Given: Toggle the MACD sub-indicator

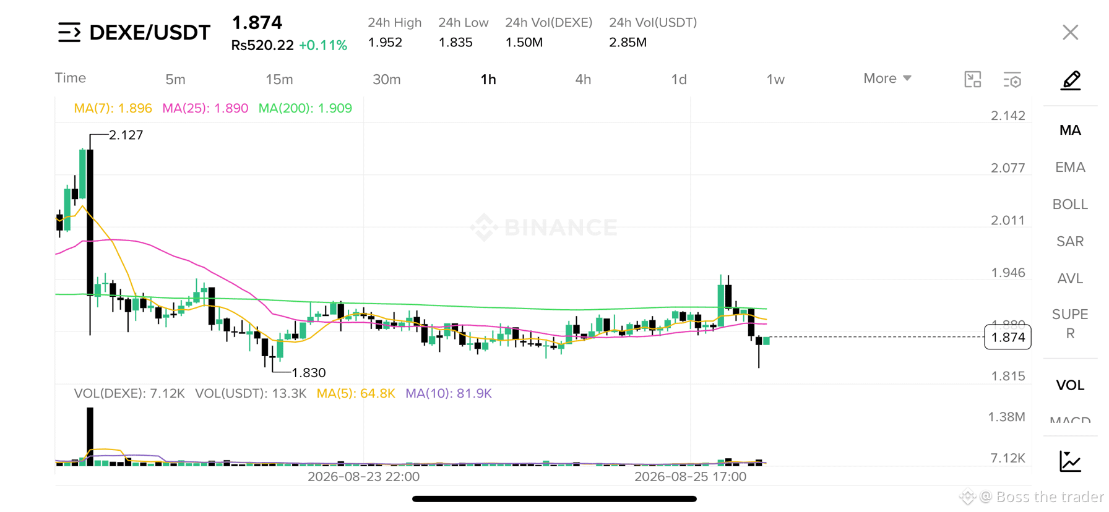Looking at the screenshot, I should [x=1070, y=420].
